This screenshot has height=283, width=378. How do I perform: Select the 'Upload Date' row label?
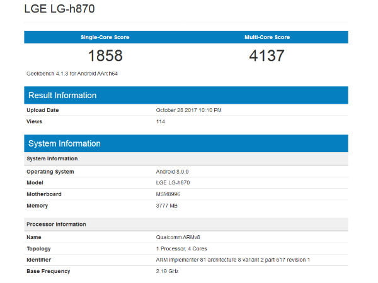point(43,110)
